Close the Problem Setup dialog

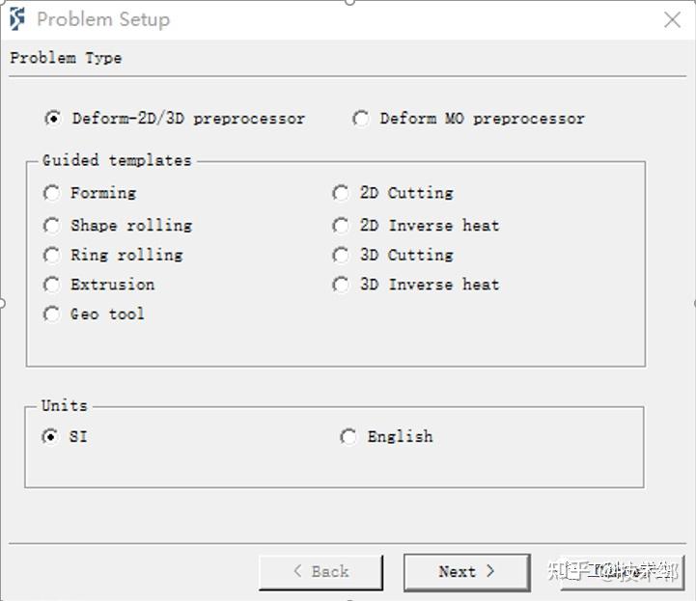pos(672,20)
